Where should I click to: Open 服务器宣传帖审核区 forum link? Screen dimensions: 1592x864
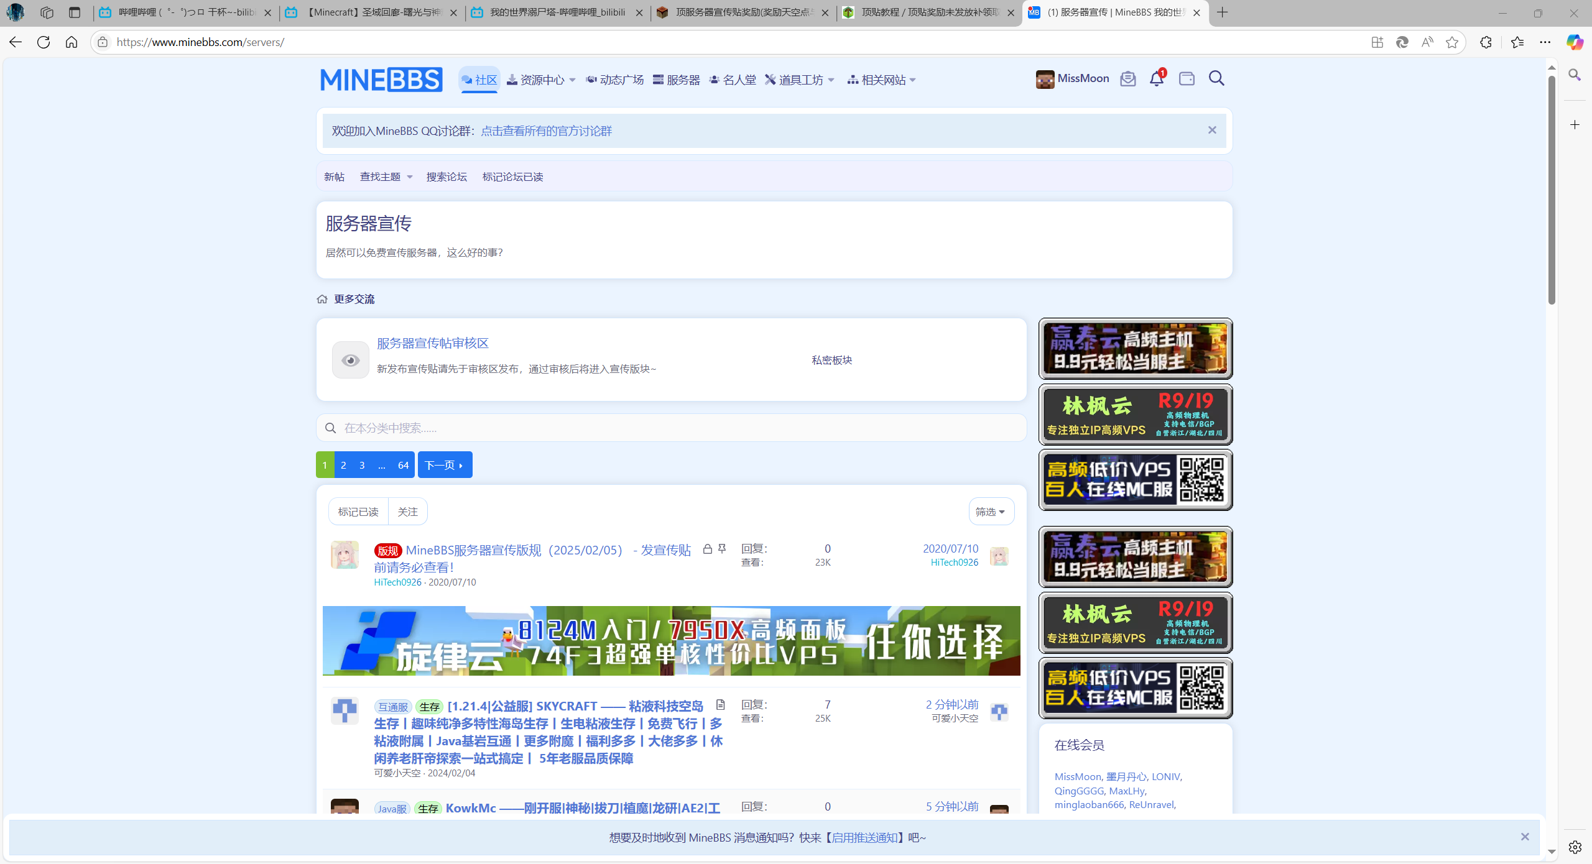point(433,343)
